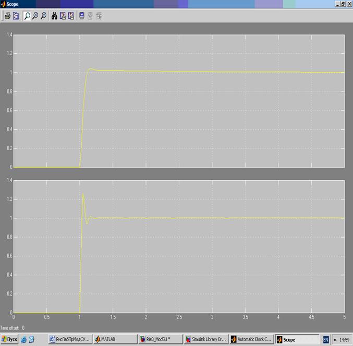The width and height of the screenshot is (353, 346).
Task: Select the Zoom Y-axis tool
Action: pyautogui.click(x=43, y=16)
